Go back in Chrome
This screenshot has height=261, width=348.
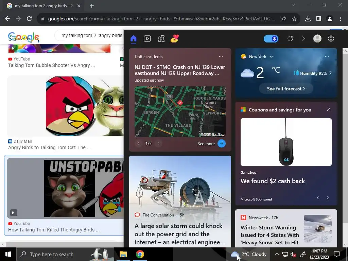[7, 19]
